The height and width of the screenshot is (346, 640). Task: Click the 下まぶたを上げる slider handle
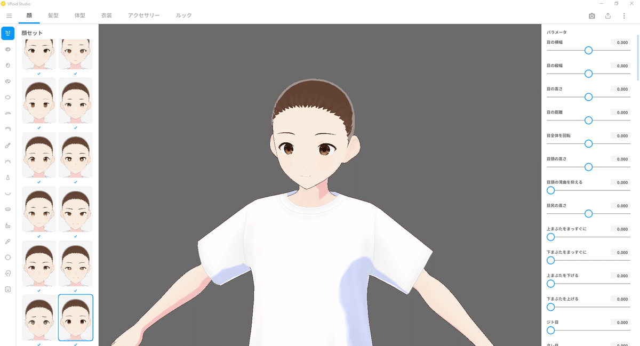coord(550,307)
